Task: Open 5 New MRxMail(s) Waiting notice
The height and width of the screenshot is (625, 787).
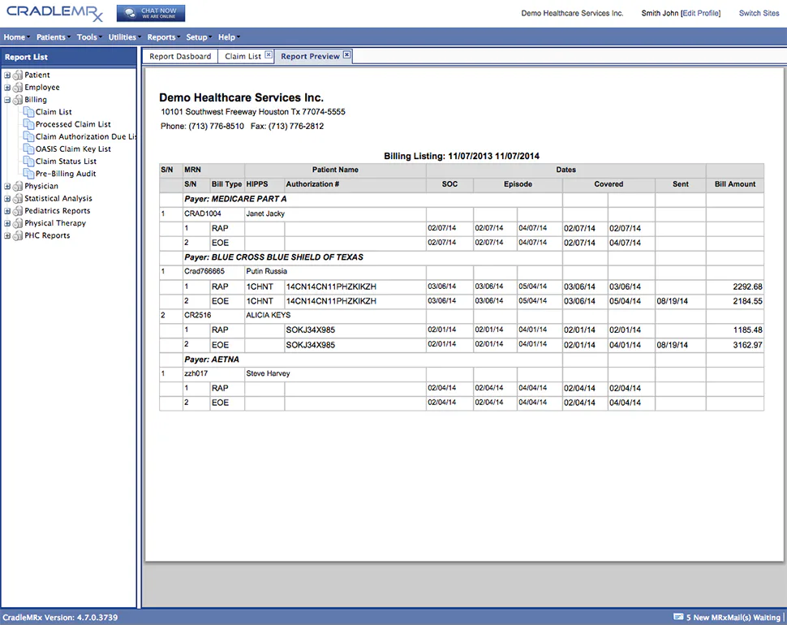Action: click(x=733, y=618)
